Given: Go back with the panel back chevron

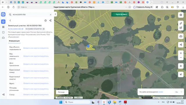Looking at the screenshot, I should (10, 20).
